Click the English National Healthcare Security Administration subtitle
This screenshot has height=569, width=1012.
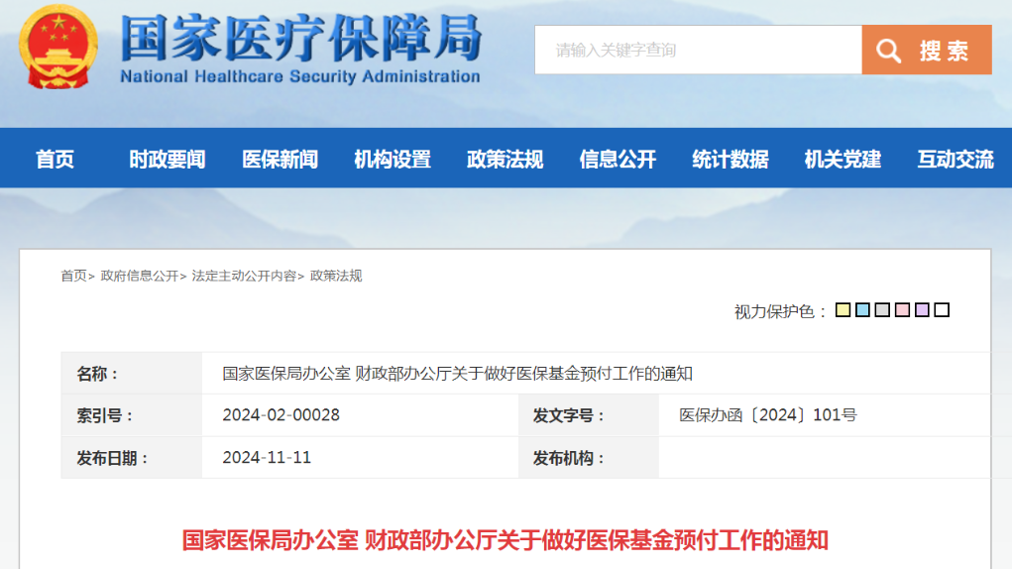(x=300, y=76)
